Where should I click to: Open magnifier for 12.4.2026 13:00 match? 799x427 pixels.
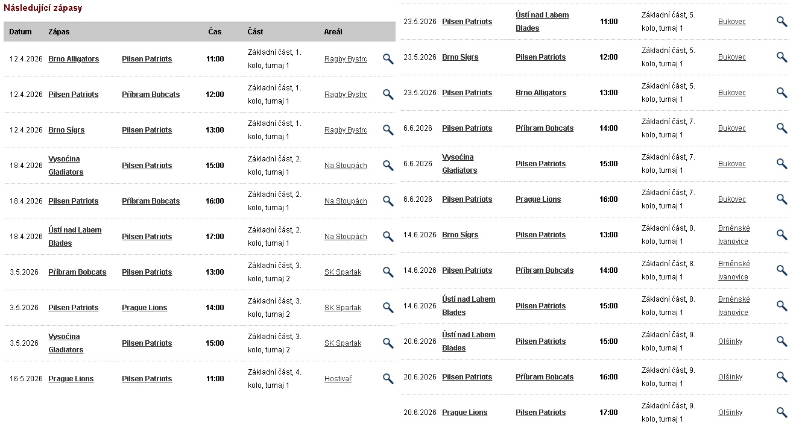tap(388, 130)
